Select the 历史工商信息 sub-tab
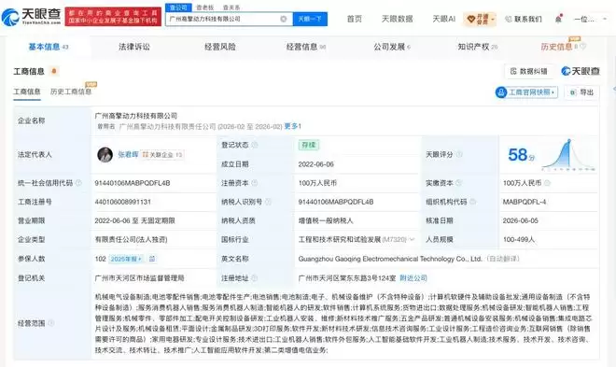The width and height of the screenshot is (616, 367). point(71,92)
